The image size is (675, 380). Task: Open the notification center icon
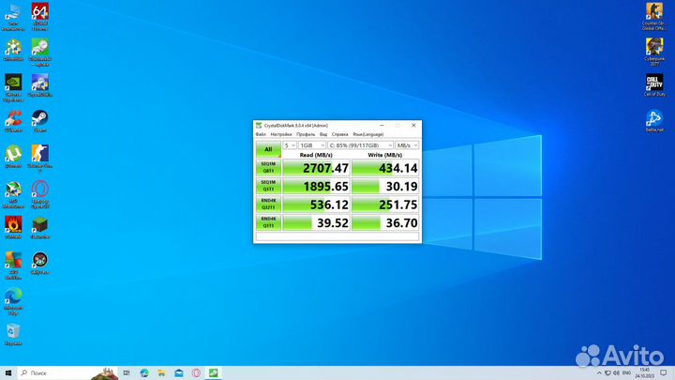click(x=664, y=373)
